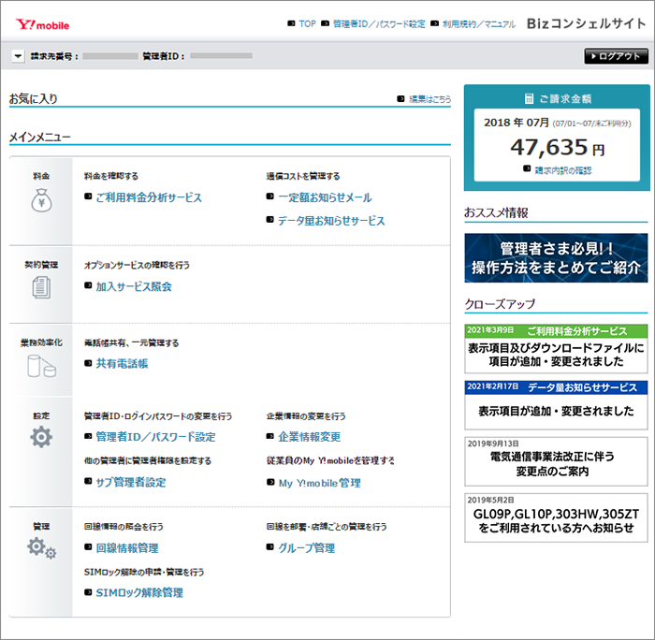Click the 2018年07月 billing period text

pos(517,123)
